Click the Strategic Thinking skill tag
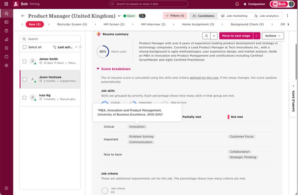 243,157
